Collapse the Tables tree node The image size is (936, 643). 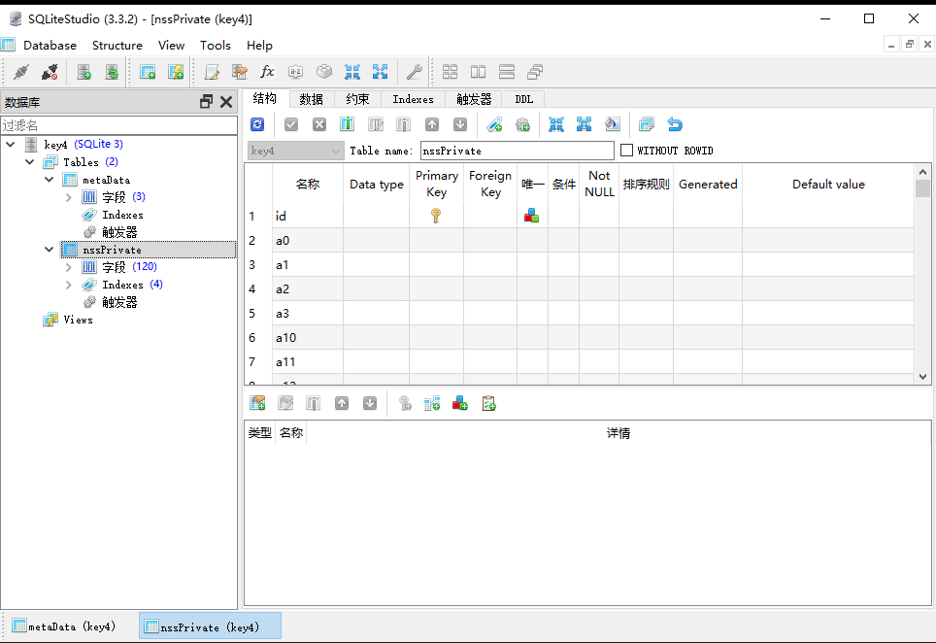coord(30,162)
